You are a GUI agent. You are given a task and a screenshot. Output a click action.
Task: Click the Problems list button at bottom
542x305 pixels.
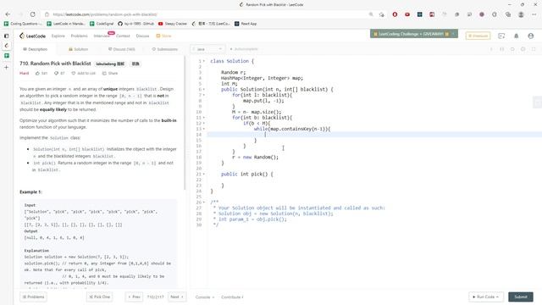[x=34, y=297]
